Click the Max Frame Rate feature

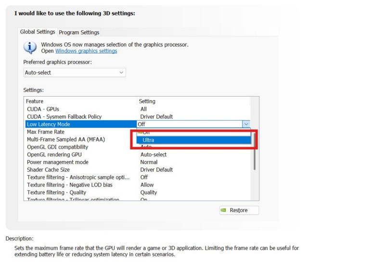point(46,132)
